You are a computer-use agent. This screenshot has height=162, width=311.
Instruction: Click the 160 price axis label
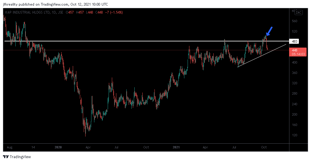(x=294, y=125)
